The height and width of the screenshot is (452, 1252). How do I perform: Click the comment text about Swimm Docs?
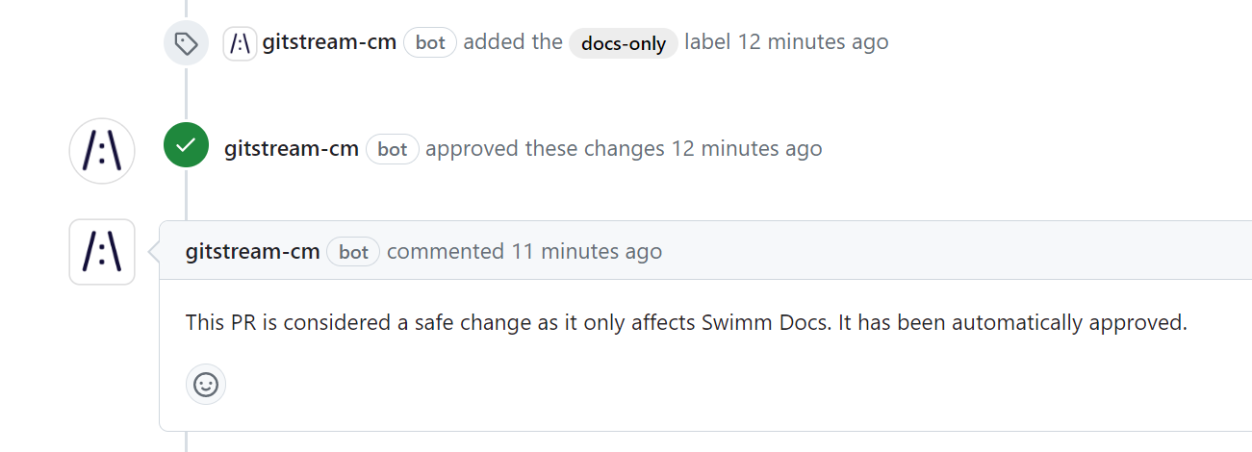(x=686, y=323)
